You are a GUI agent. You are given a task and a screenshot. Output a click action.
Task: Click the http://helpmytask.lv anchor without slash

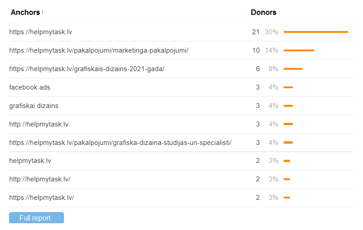[39, 124]
